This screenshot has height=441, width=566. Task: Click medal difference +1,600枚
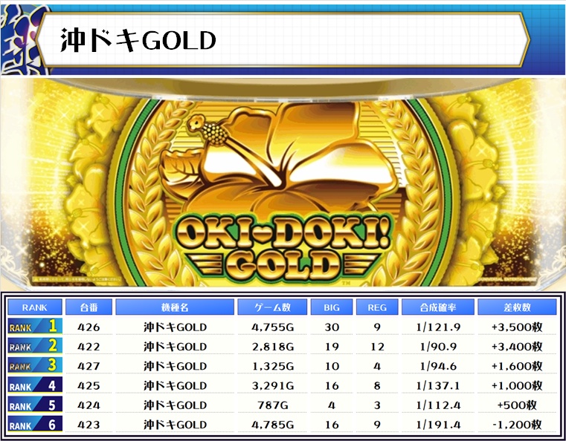(517, 366)
